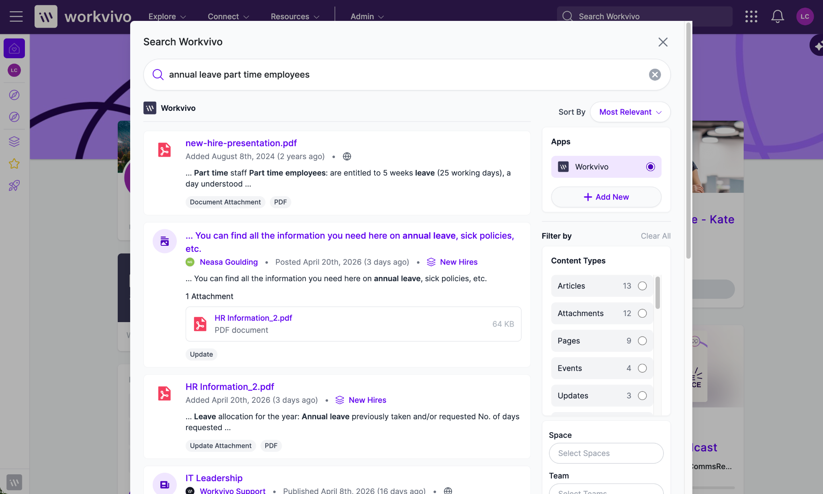Expand the Explore menu
This screenshot has width=823, height=494.
point(167,16)
